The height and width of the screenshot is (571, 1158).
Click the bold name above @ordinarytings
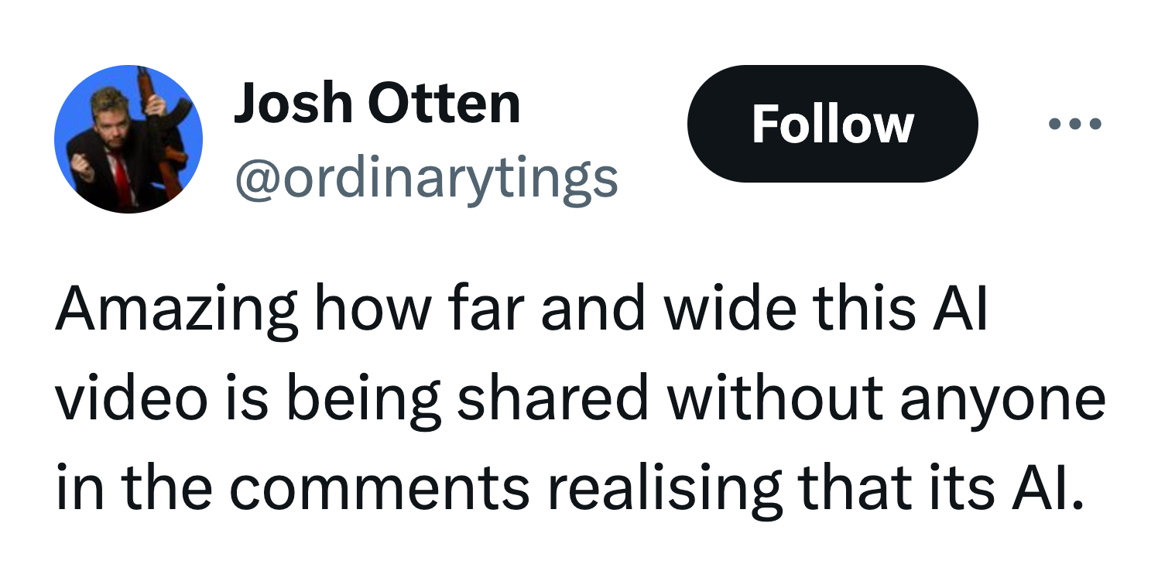377,104
